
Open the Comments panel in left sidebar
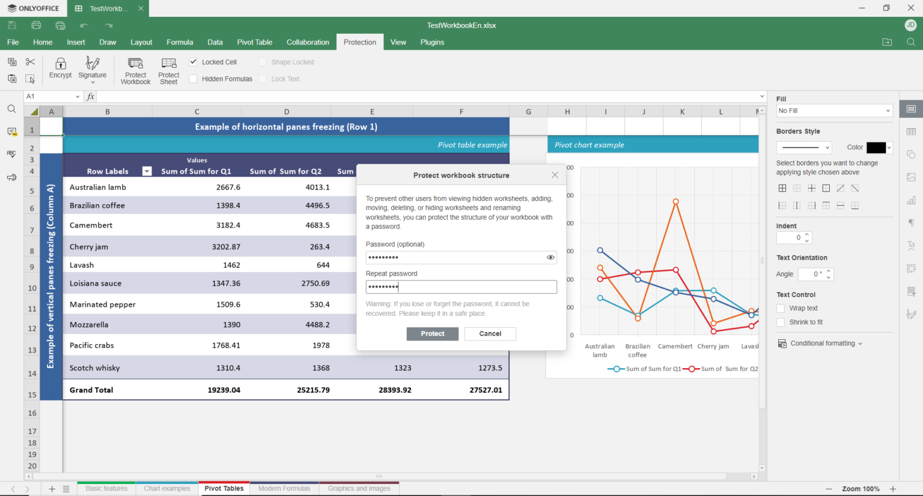coord(11,132)
